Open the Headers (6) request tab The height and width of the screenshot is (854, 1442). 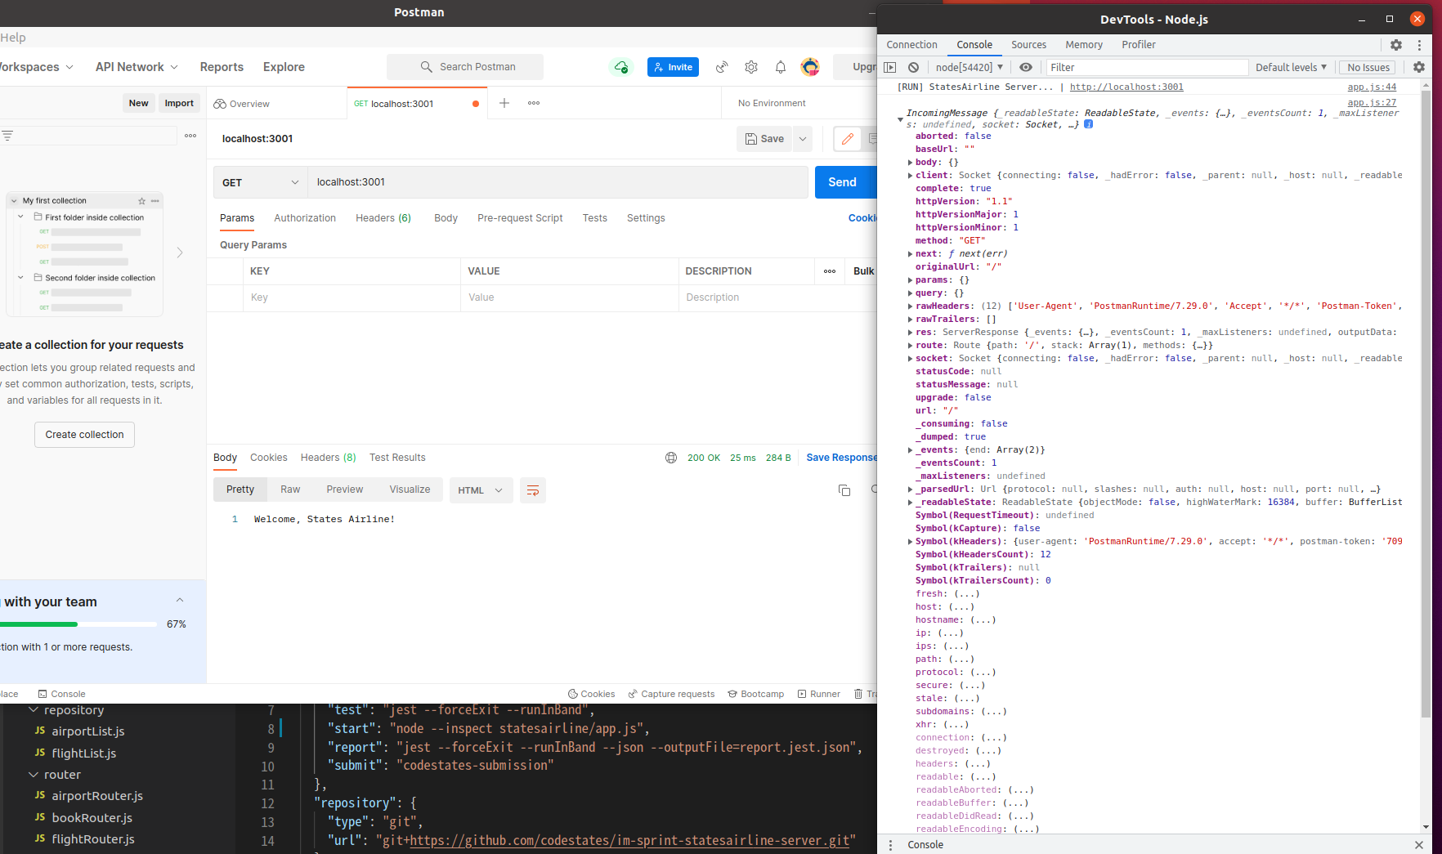pyautogui.click(x=383, y=218)
